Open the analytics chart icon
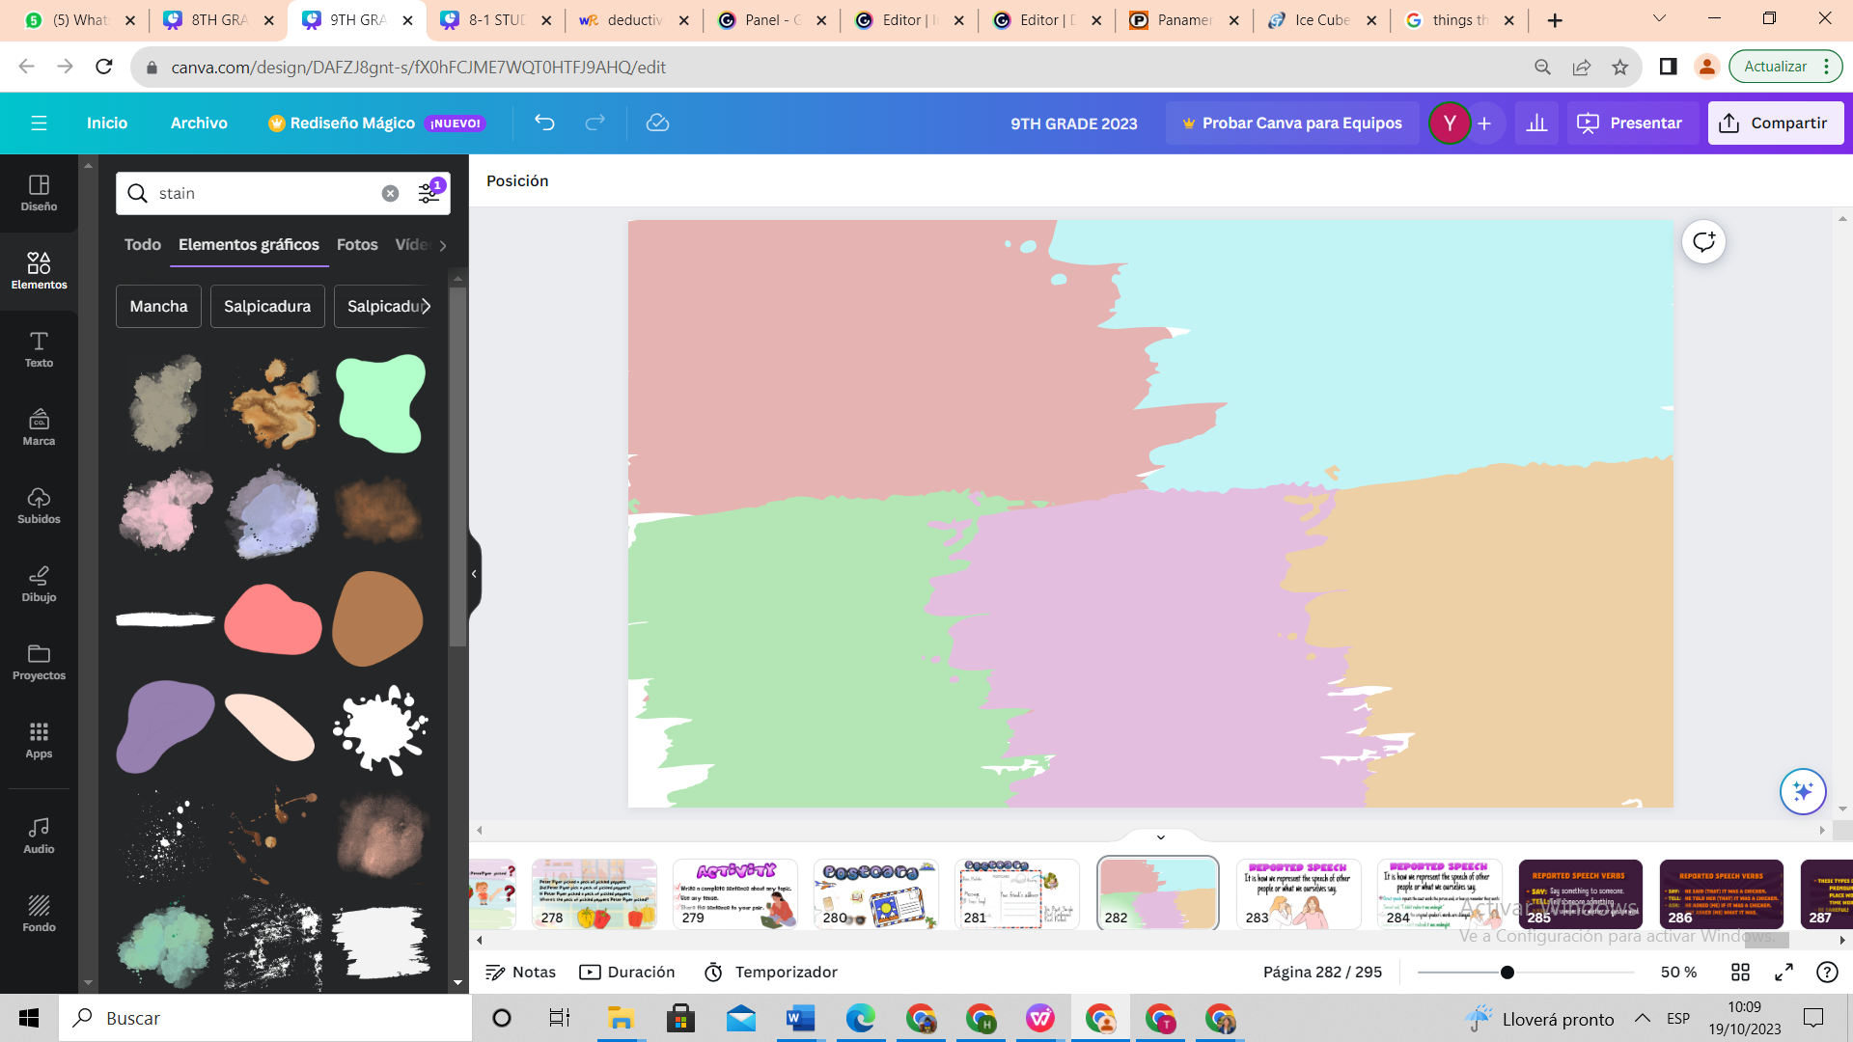1853x1042 pixels. (1536, 123)
